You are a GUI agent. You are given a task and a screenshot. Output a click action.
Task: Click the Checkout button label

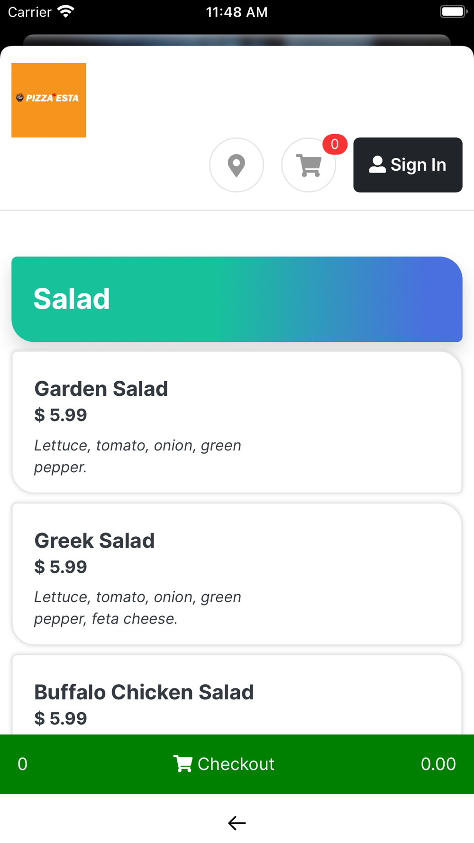click(x=236, y=764)
